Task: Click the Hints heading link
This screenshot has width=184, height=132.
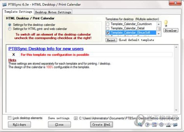Action: 12,60
